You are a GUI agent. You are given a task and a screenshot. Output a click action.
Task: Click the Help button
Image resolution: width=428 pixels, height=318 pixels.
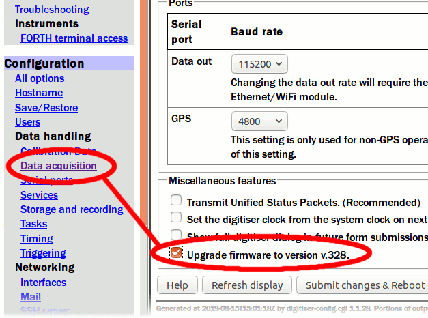click(x=177, y=285)
